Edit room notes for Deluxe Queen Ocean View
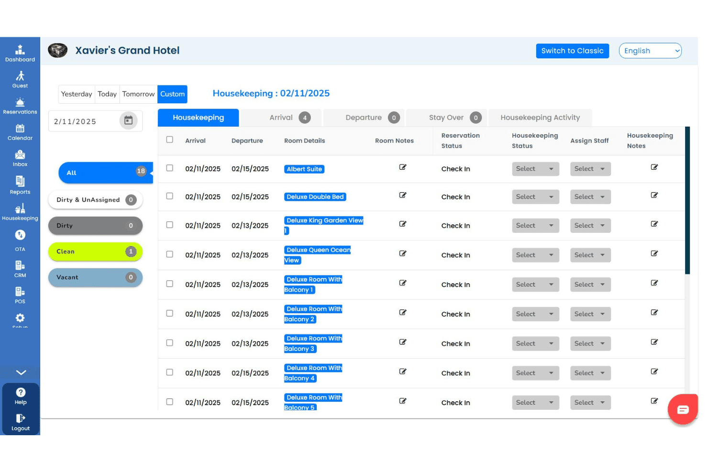Image resolution: width=708 pixels, height=472 pixels. point(403,253)
